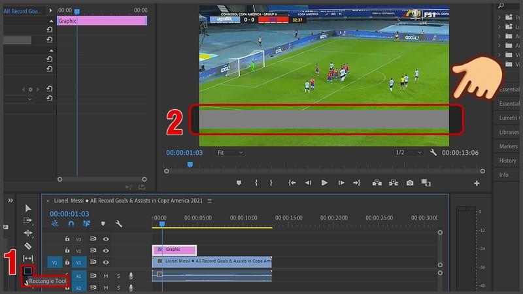Select the Track Select Forward tool

[28, 220]
